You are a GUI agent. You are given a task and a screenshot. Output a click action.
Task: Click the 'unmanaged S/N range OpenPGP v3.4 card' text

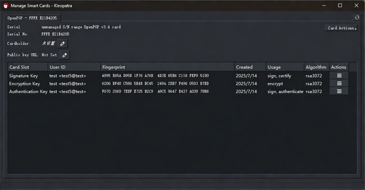click(x=81, y=27)
